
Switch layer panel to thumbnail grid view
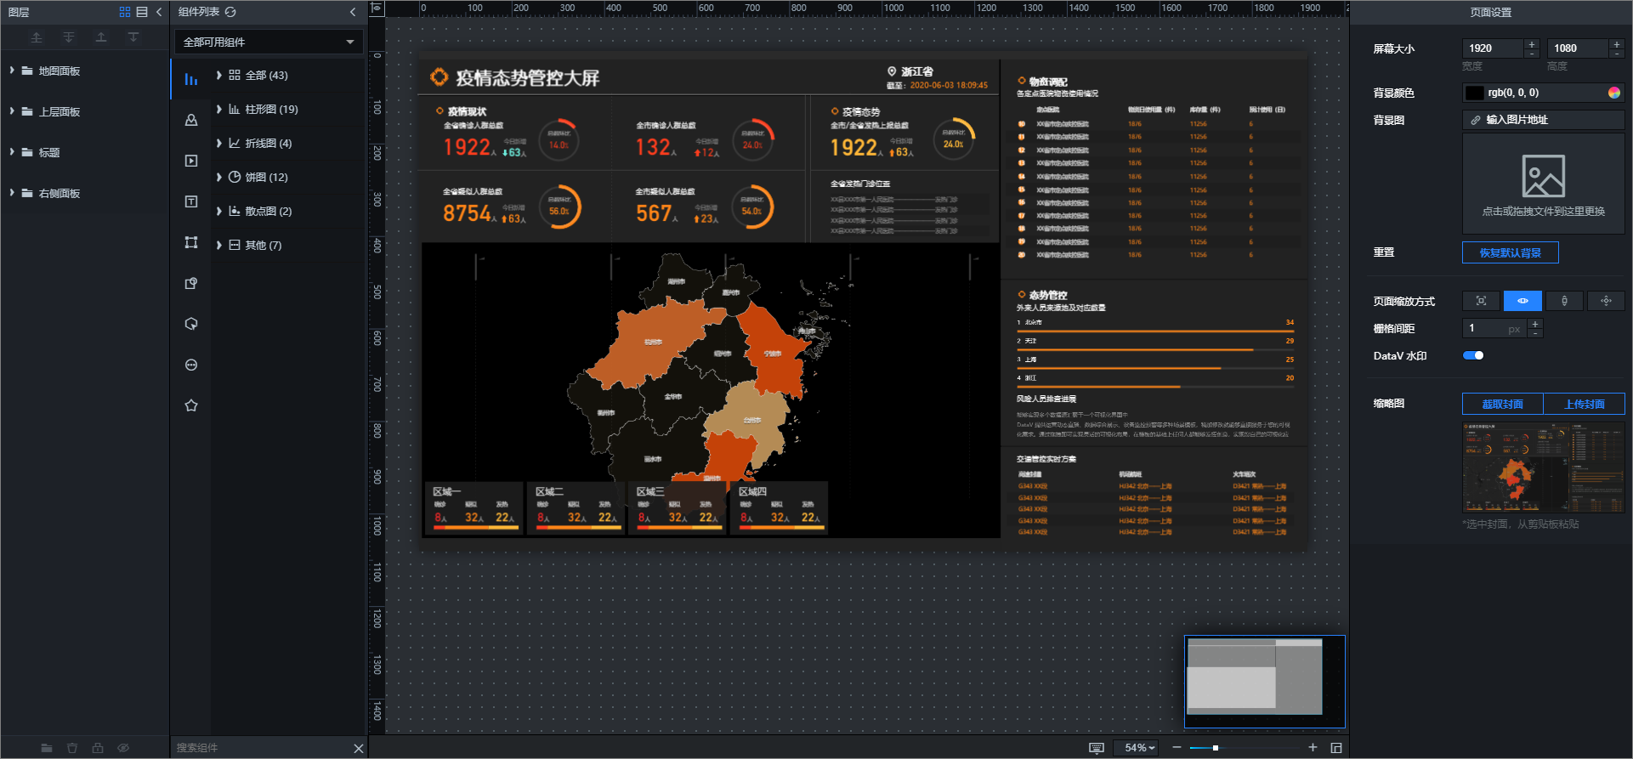[x=125, y=12]
